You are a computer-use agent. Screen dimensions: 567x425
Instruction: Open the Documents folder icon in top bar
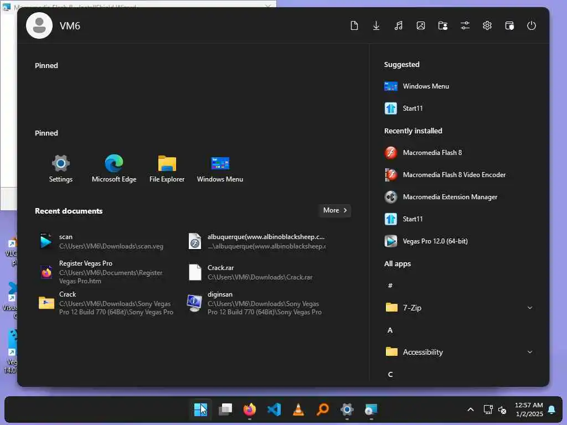354,25
